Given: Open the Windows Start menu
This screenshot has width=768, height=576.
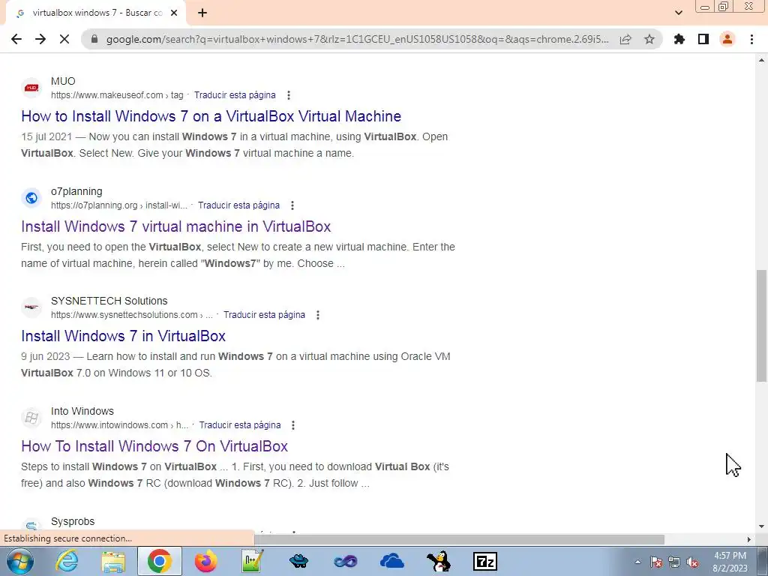Looking at the screenshot, I should (19, 561).
